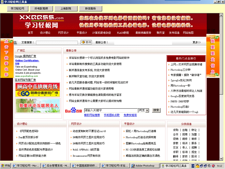
Task: Click the page scrollbar up arrow
Action: [221, 15]
